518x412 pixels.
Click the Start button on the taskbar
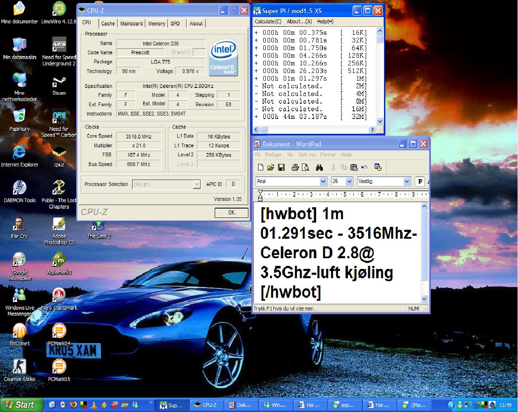[21, 405]
